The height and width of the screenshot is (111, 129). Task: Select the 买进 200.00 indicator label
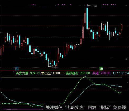[x=102, y=73]
